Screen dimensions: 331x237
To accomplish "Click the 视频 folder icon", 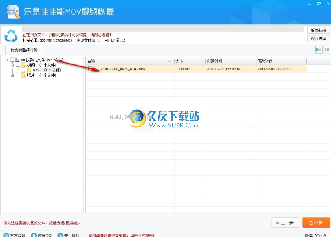I will tap(23, 65).
